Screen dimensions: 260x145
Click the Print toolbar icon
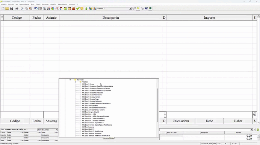pos(17,9)
